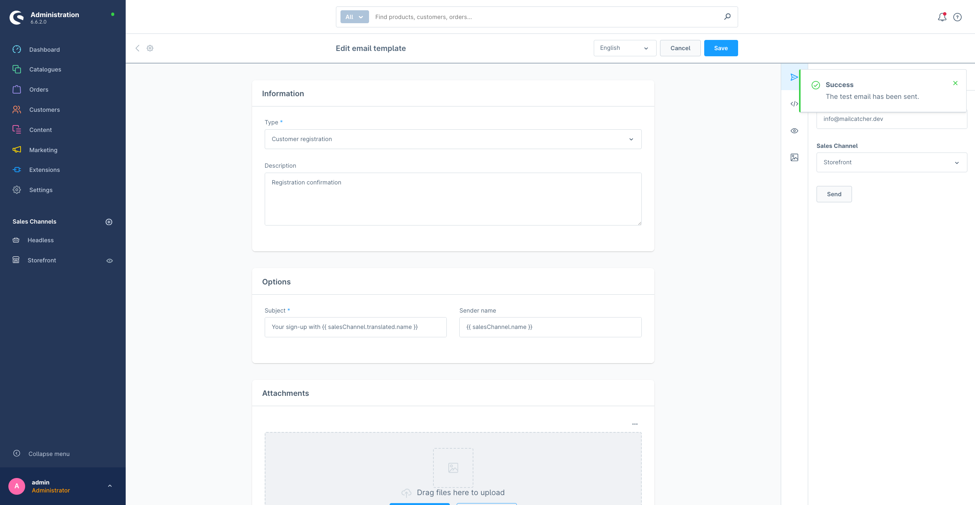Add a new sales channel via plus button
The width and height of the screenshot is (975, 505).
point(109,222)
